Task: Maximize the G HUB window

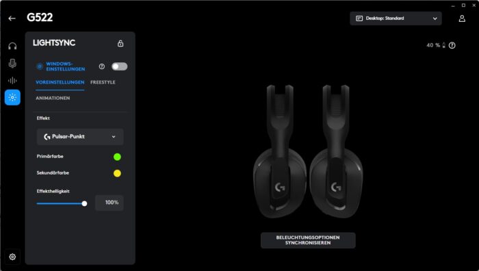Action: pyautogui.click(x=463, y=5)
